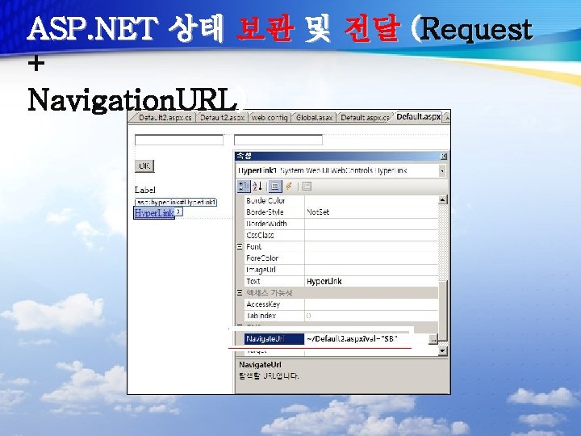Image resolution: width=581 pixels, height=436 pixels.
Task: Show the Properties list view icon
Action: (275, 187)
